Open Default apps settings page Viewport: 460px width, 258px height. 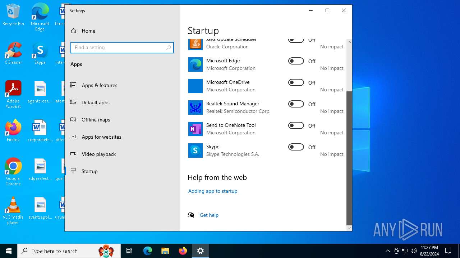point(122,102)
